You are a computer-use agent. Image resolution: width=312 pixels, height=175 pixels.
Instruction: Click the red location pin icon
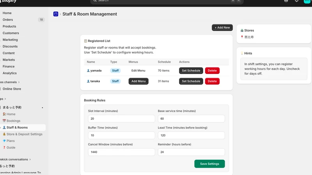coord(242,37)
